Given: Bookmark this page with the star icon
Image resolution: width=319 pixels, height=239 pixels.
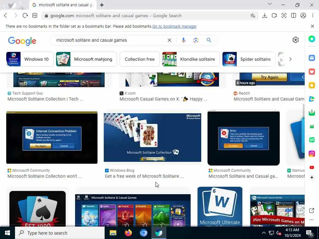Looking at the screenshot, I should 253,16.
